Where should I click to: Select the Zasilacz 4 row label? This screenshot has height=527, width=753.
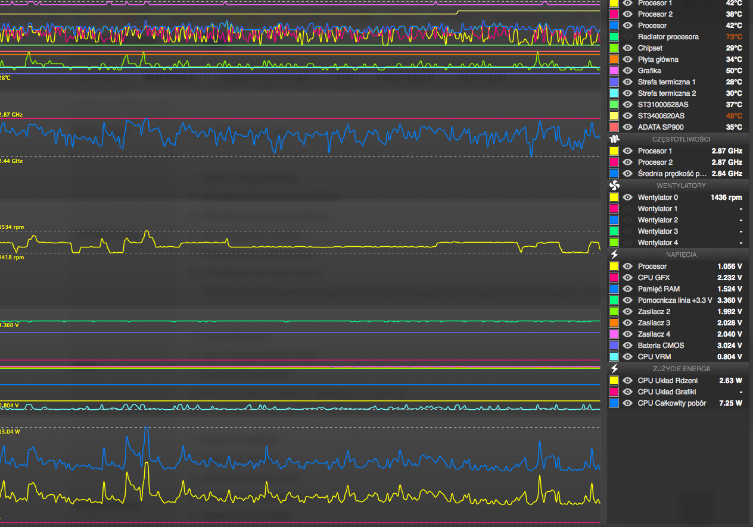[654, 334]
